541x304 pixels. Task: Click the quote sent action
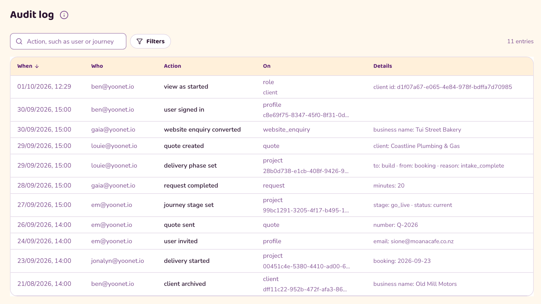tap(179, 225)
